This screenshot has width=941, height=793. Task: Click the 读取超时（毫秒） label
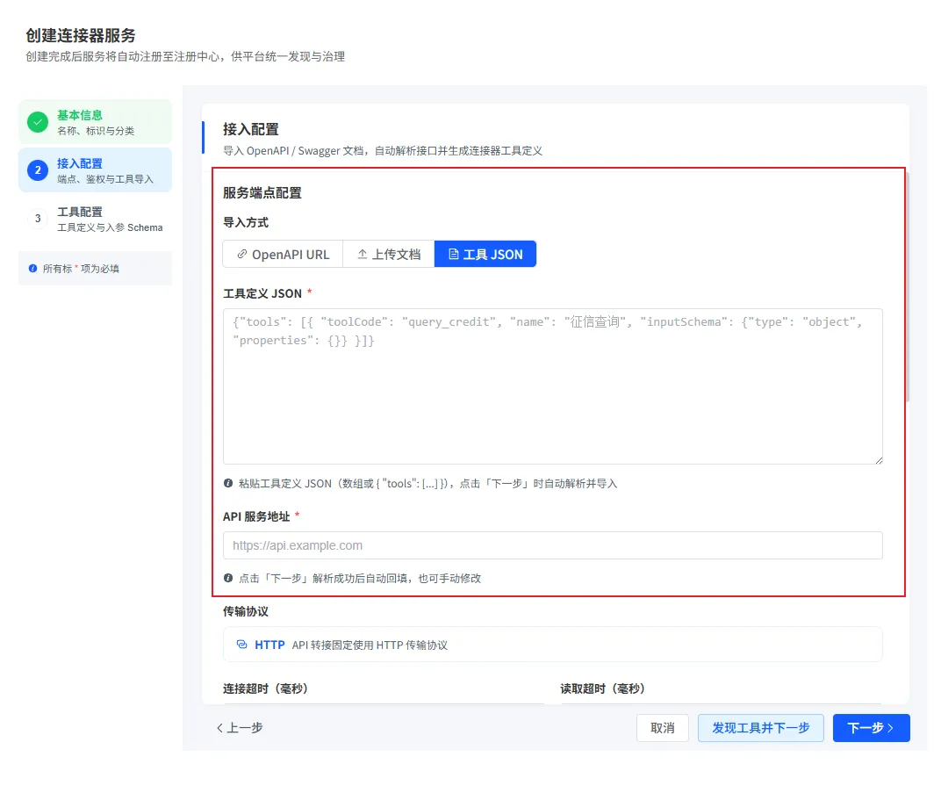click(602, 688)
